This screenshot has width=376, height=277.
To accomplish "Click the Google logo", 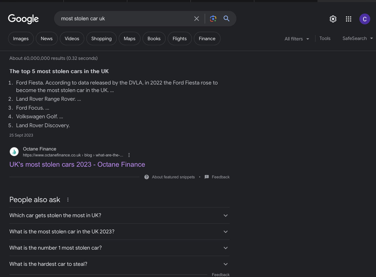I will click(x=23, y=19).
